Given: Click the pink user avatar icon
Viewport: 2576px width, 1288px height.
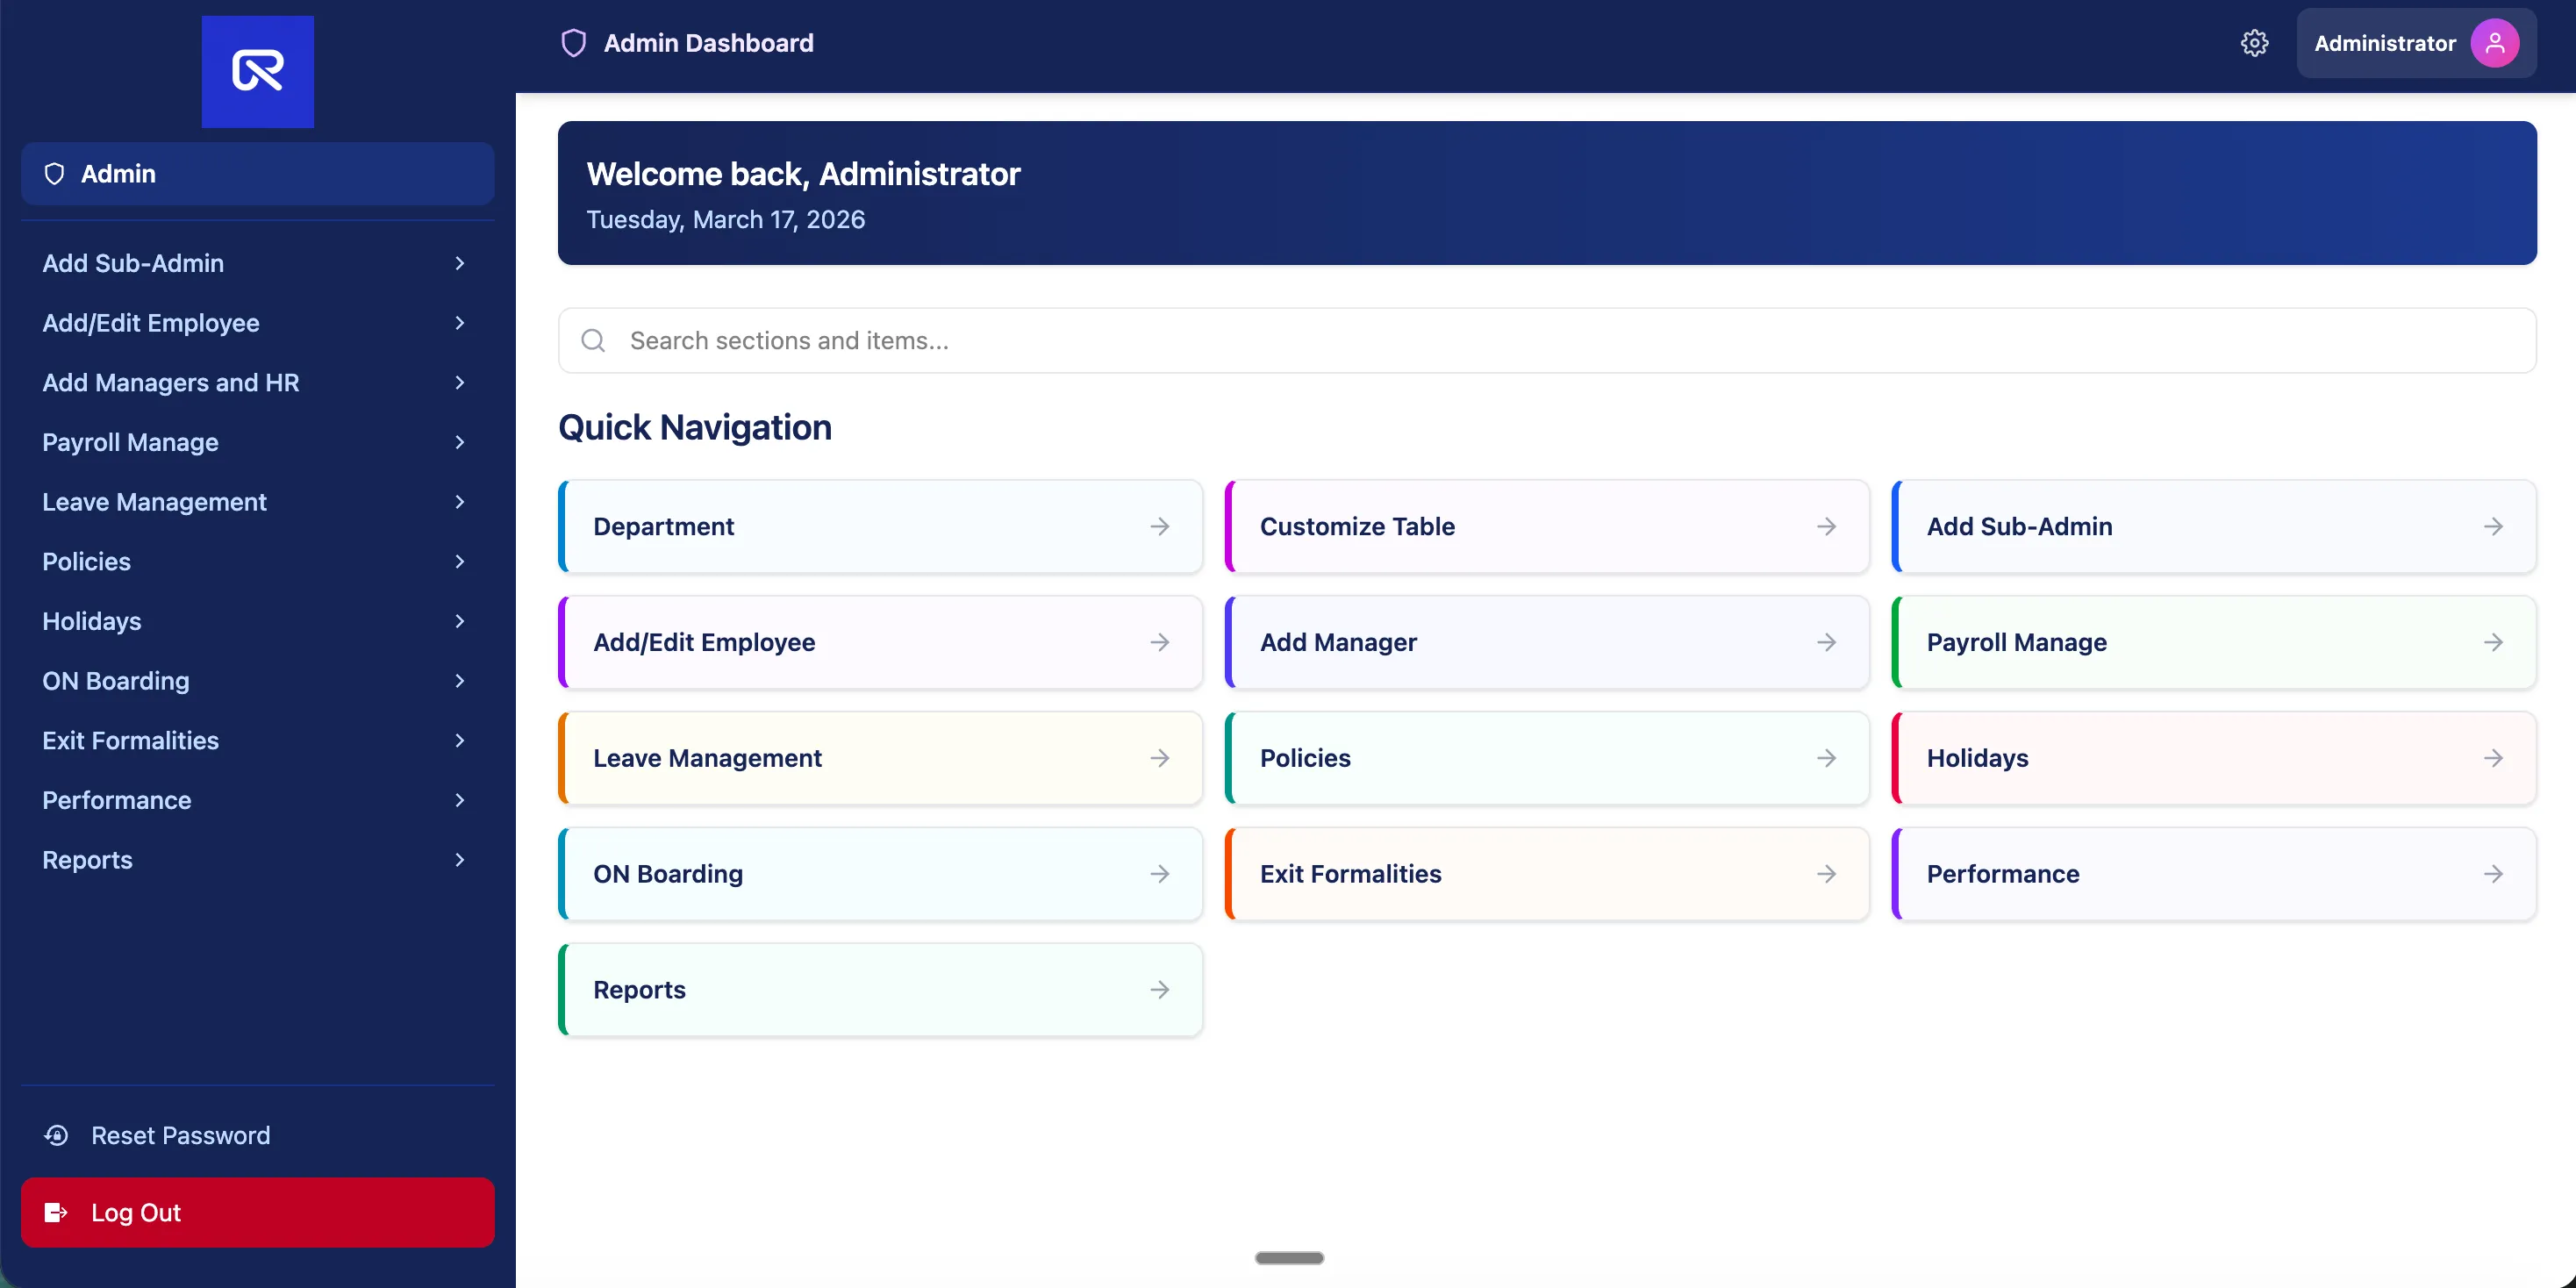Looking at the screenshot, I should (x=2495, y=43).
